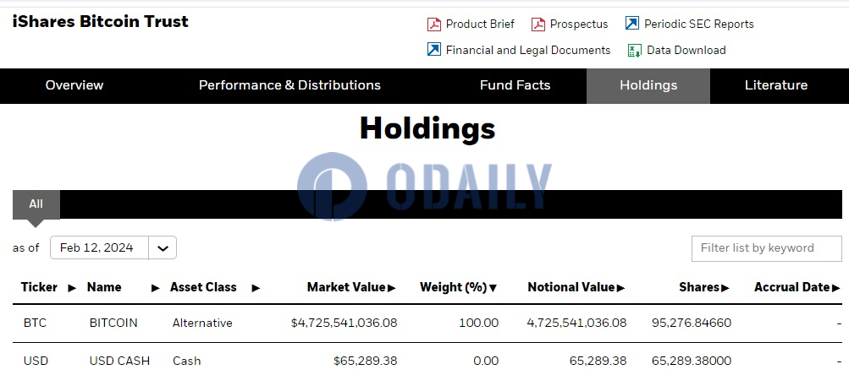Click the Product Brief PDF icon
This screenshot has height=375, width=849.
(x=433, y=24)
